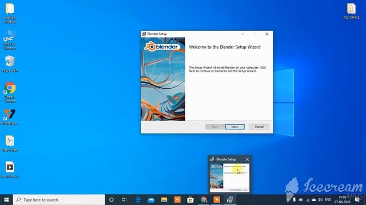This screenshot has height=205, width=366.
Task: Select the video file icon on the desktop
Action: (10, 170)
